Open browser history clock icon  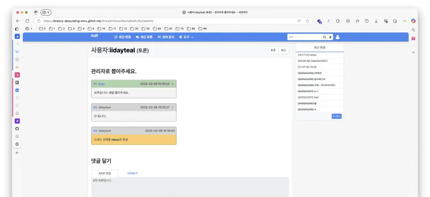[367, 21]
